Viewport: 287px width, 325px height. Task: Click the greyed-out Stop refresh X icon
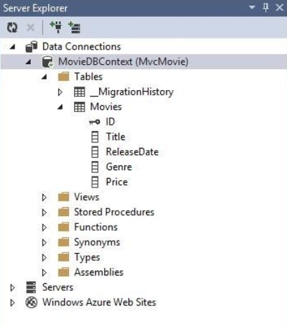click(x=31, y=28)
